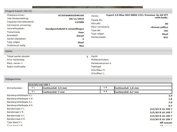Click the odometer reading 127686
177x132 pixels.
click(x=79, y=22)
